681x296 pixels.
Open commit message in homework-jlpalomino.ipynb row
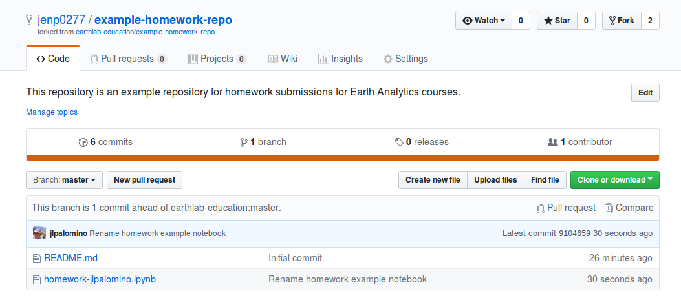[347, 279]
